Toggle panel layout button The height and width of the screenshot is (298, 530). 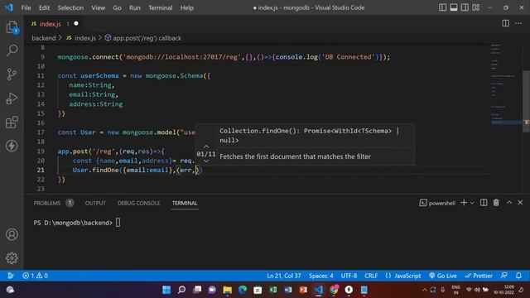[454, 7]
